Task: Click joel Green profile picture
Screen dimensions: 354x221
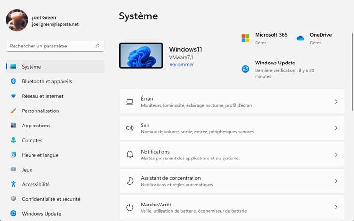Action: 17,20
